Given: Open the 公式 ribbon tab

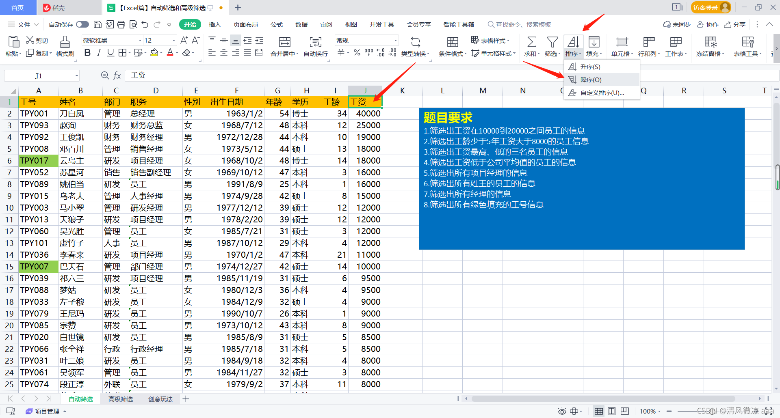Looking at the screenshot, I should (x=277, y=25).
